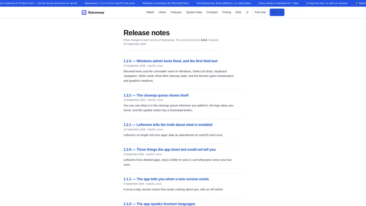
Task: Toggle the light/dark theme sun icon
Action: point(247,13)
